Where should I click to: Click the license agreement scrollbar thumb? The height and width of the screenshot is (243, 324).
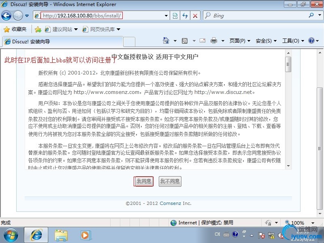pos(288,64)
